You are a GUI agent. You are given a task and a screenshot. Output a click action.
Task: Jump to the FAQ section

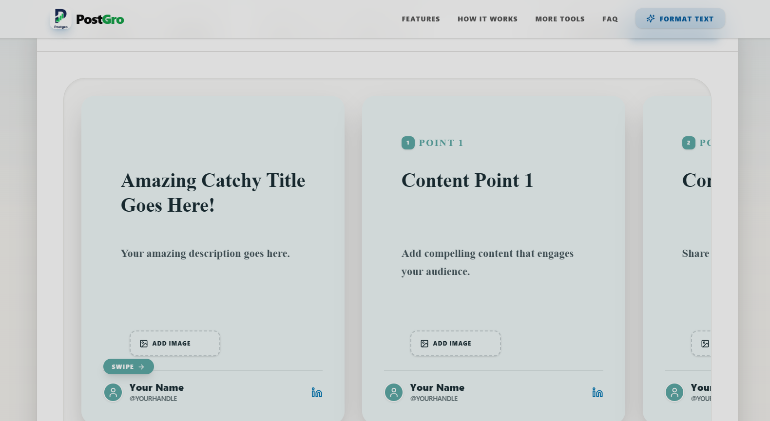[x=610, y=19]
